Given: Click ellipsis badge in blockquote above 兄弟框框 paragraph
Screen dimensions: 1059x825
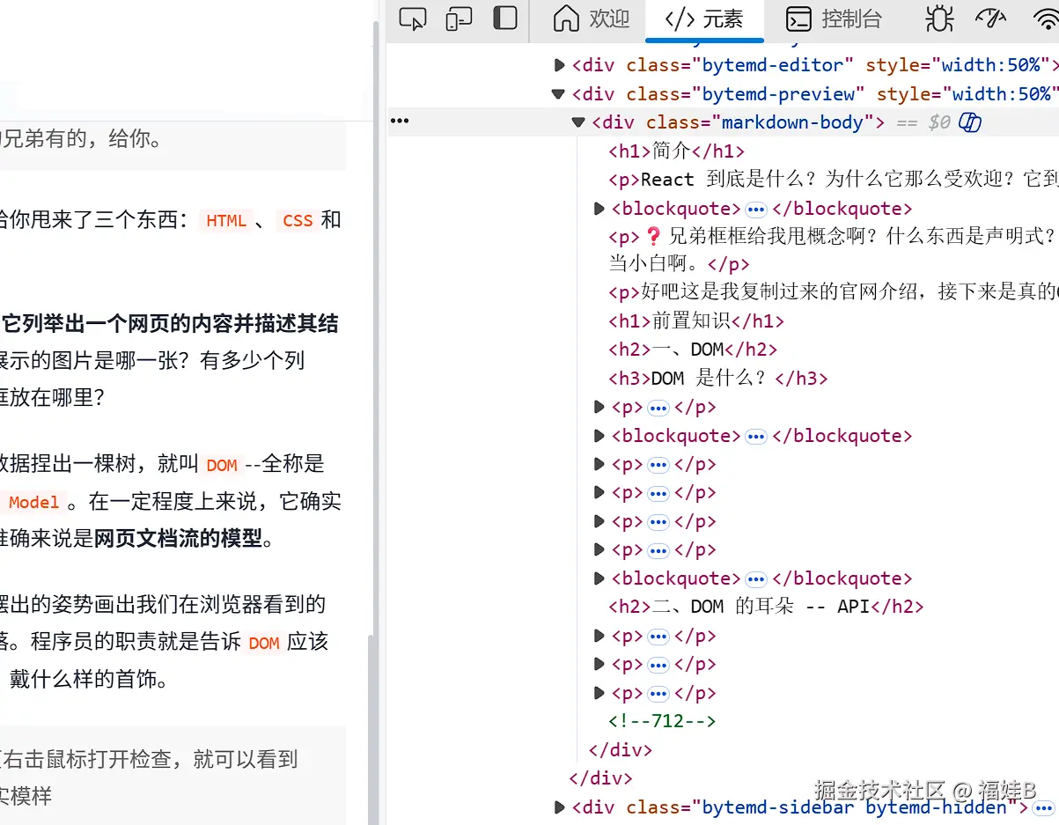Looking at the screenshot, I should tap(755, 210).
